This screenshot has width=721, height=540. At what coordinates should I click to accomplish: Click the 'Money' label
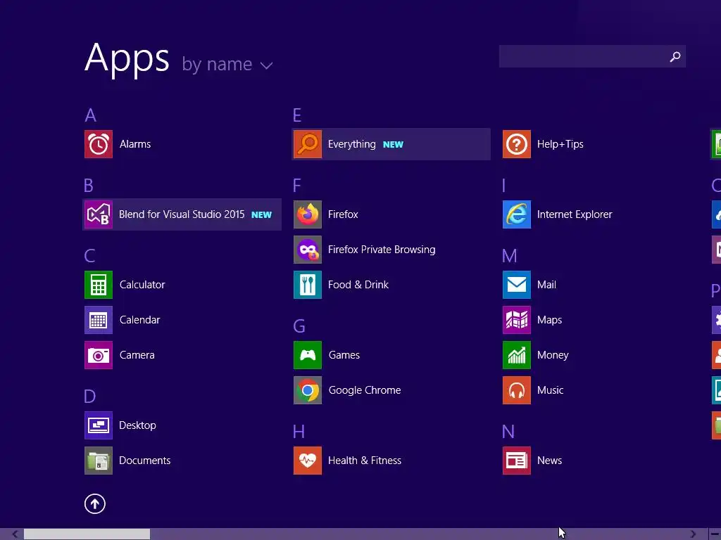(x=553, y=355)
